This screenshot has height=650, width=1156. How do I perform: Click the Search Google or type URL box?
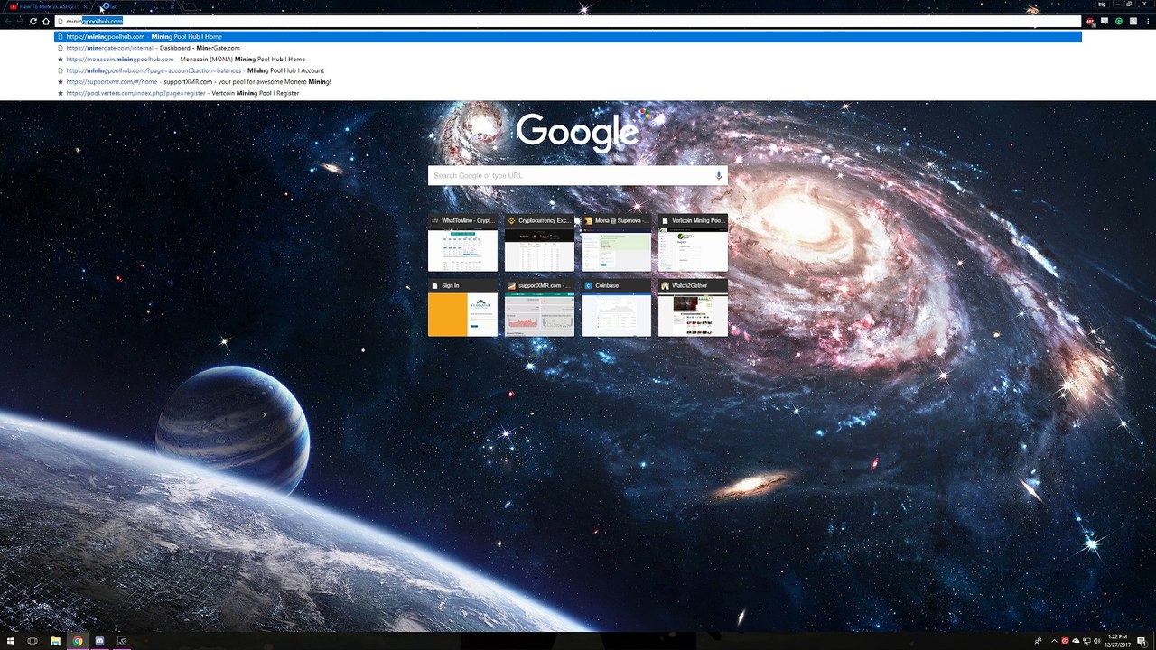[578, 175]
